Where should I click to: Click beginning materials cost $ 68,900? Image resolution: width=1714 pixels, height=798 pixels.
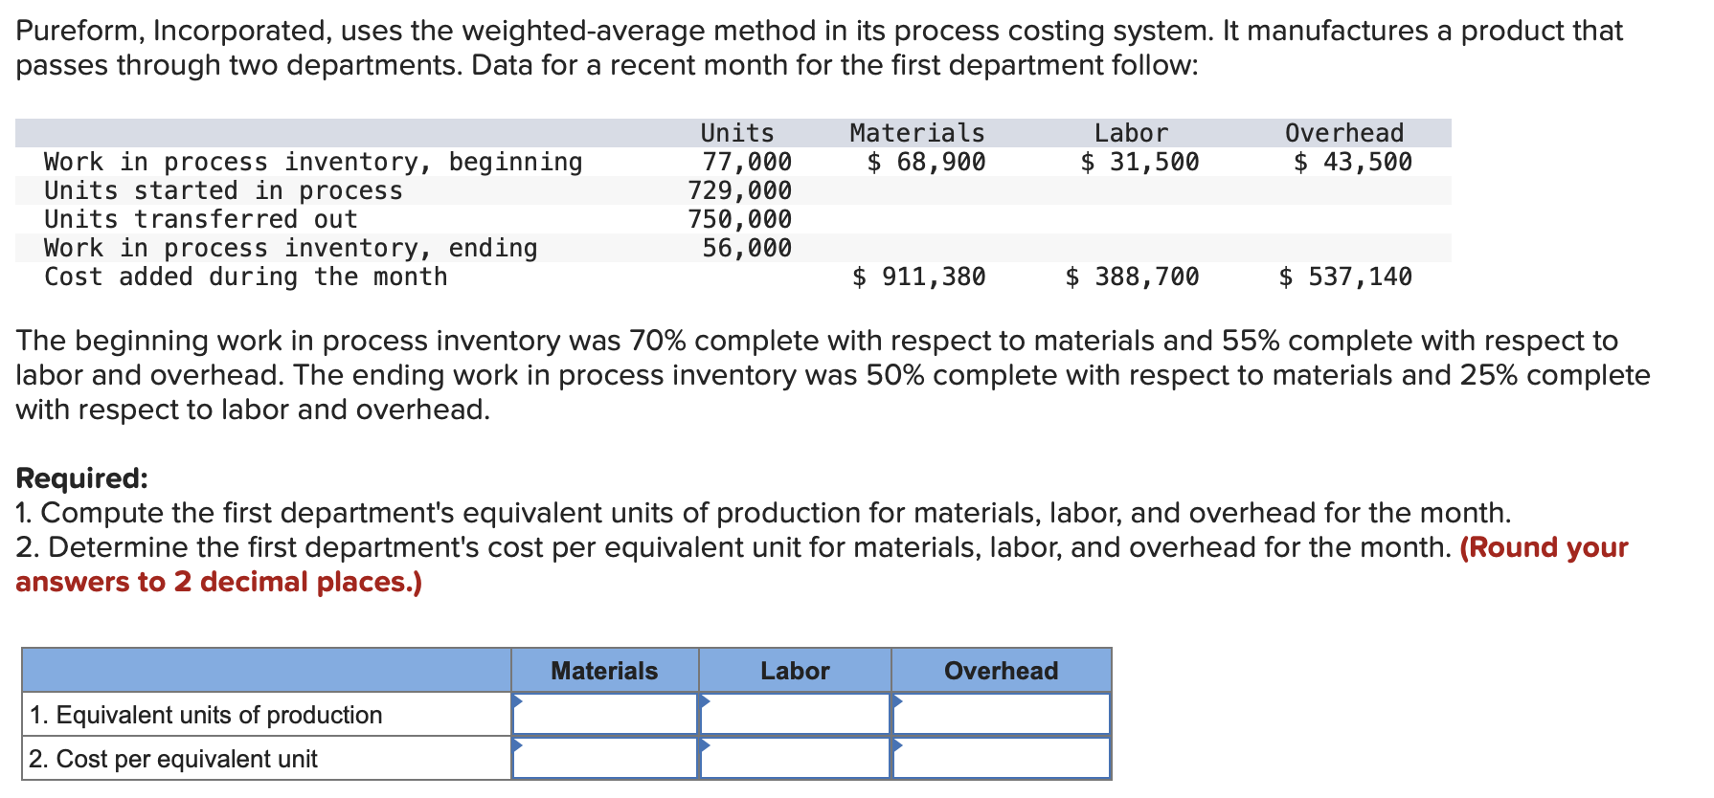(x=926, y=162)
